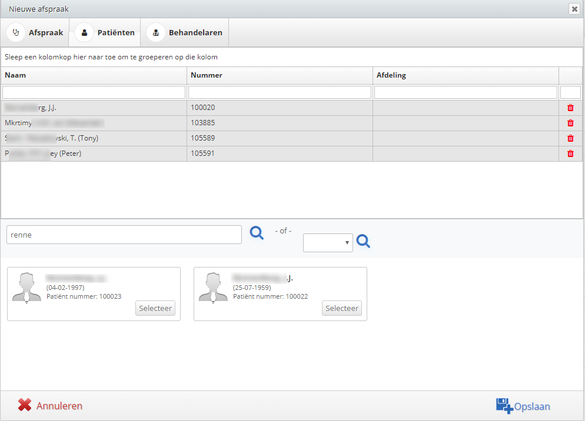
Task: Click the search magnifier next to 'renne' field
Action: click(257, 233)
